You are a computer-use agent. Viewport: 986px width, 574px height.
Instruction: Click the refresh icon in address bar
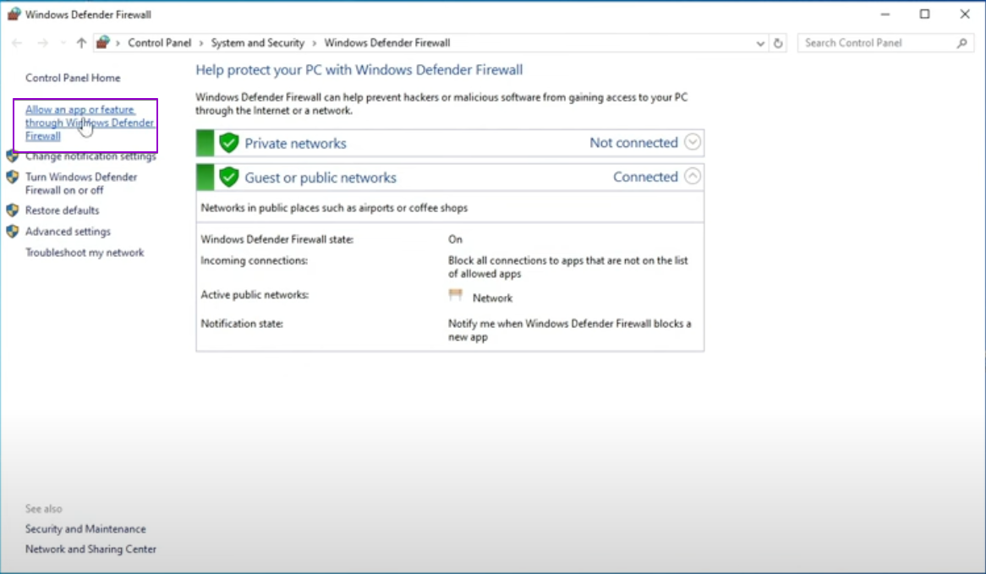pos(777,42)
